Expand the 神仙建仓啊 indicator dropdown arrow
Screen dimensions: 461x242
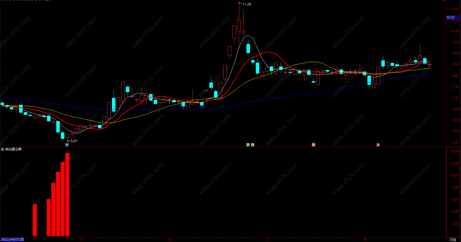click(2, 149)
